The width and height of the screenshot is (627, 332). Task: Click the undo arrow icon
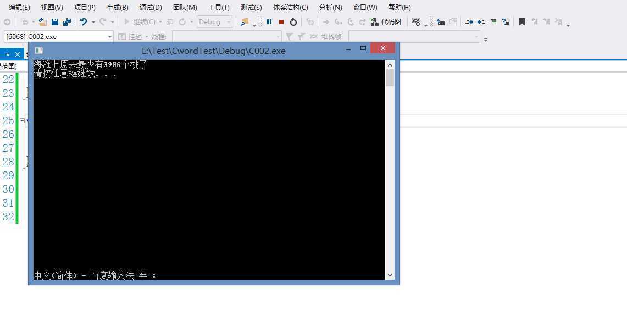pyautogui.click(x=83, y=22)
